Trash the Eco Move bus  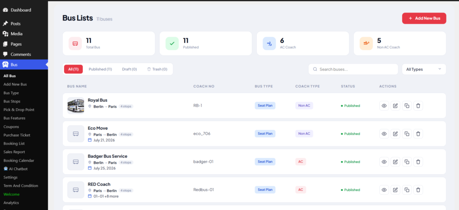tap(418, 134)
